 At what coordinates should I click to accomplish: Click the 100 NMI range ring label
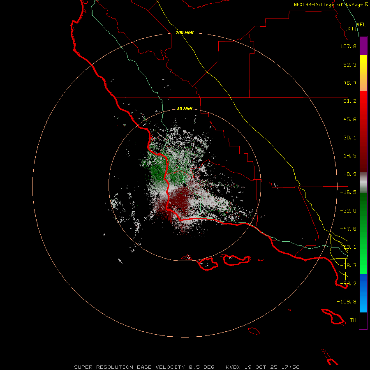pos(185,32)
